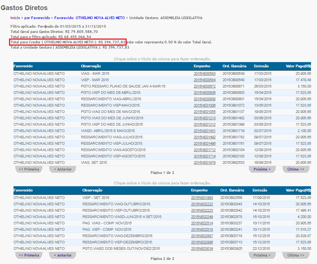The height and width of the screenshot is (264, 317).
Task: Click empenho 2015NE02249 link
Action: (x=202, y=217)
